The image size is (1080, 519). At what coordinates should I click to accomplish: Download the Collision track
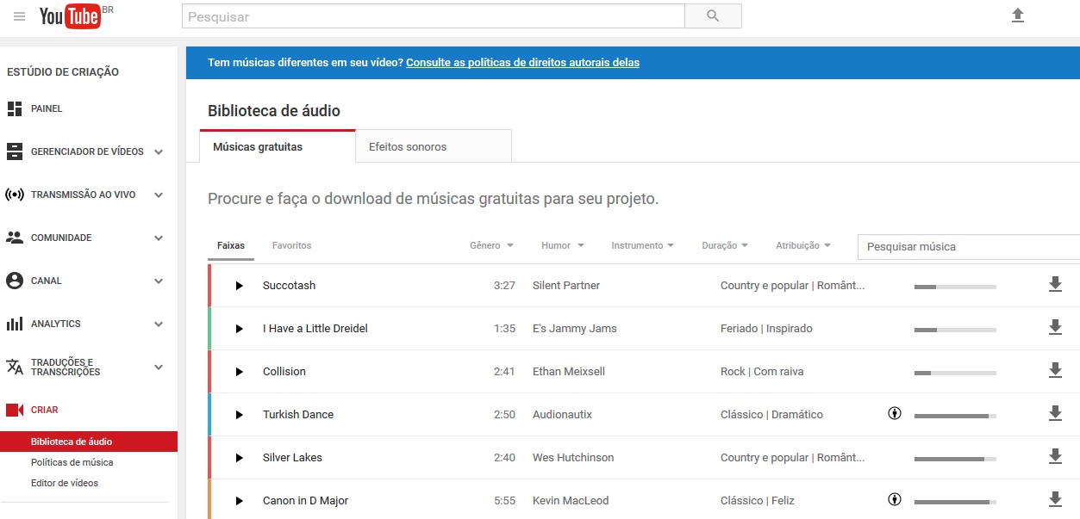[x=1055, y=371]
